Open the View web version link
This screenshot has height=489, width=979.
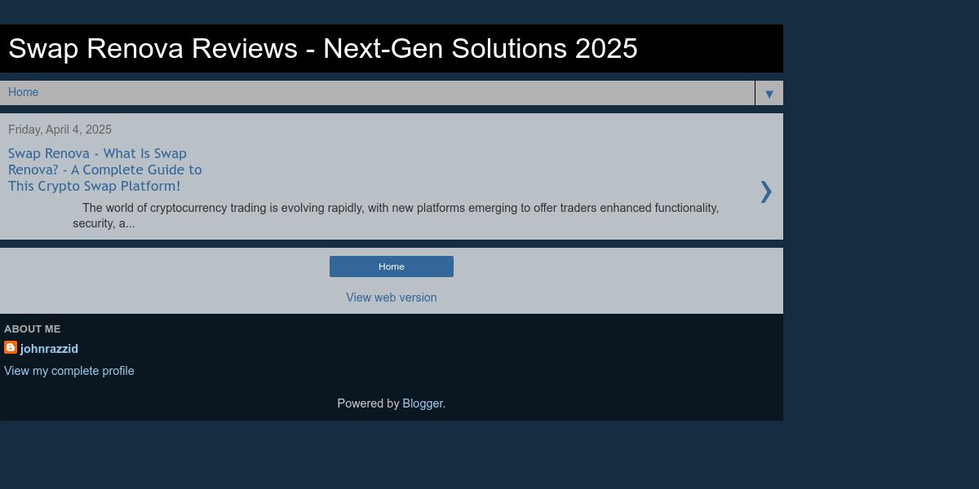tap(392, 297)
